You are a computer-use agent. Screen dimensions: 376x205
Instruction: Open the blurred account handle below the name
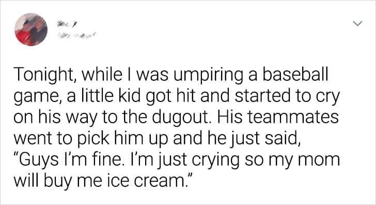tap(76, 35)
